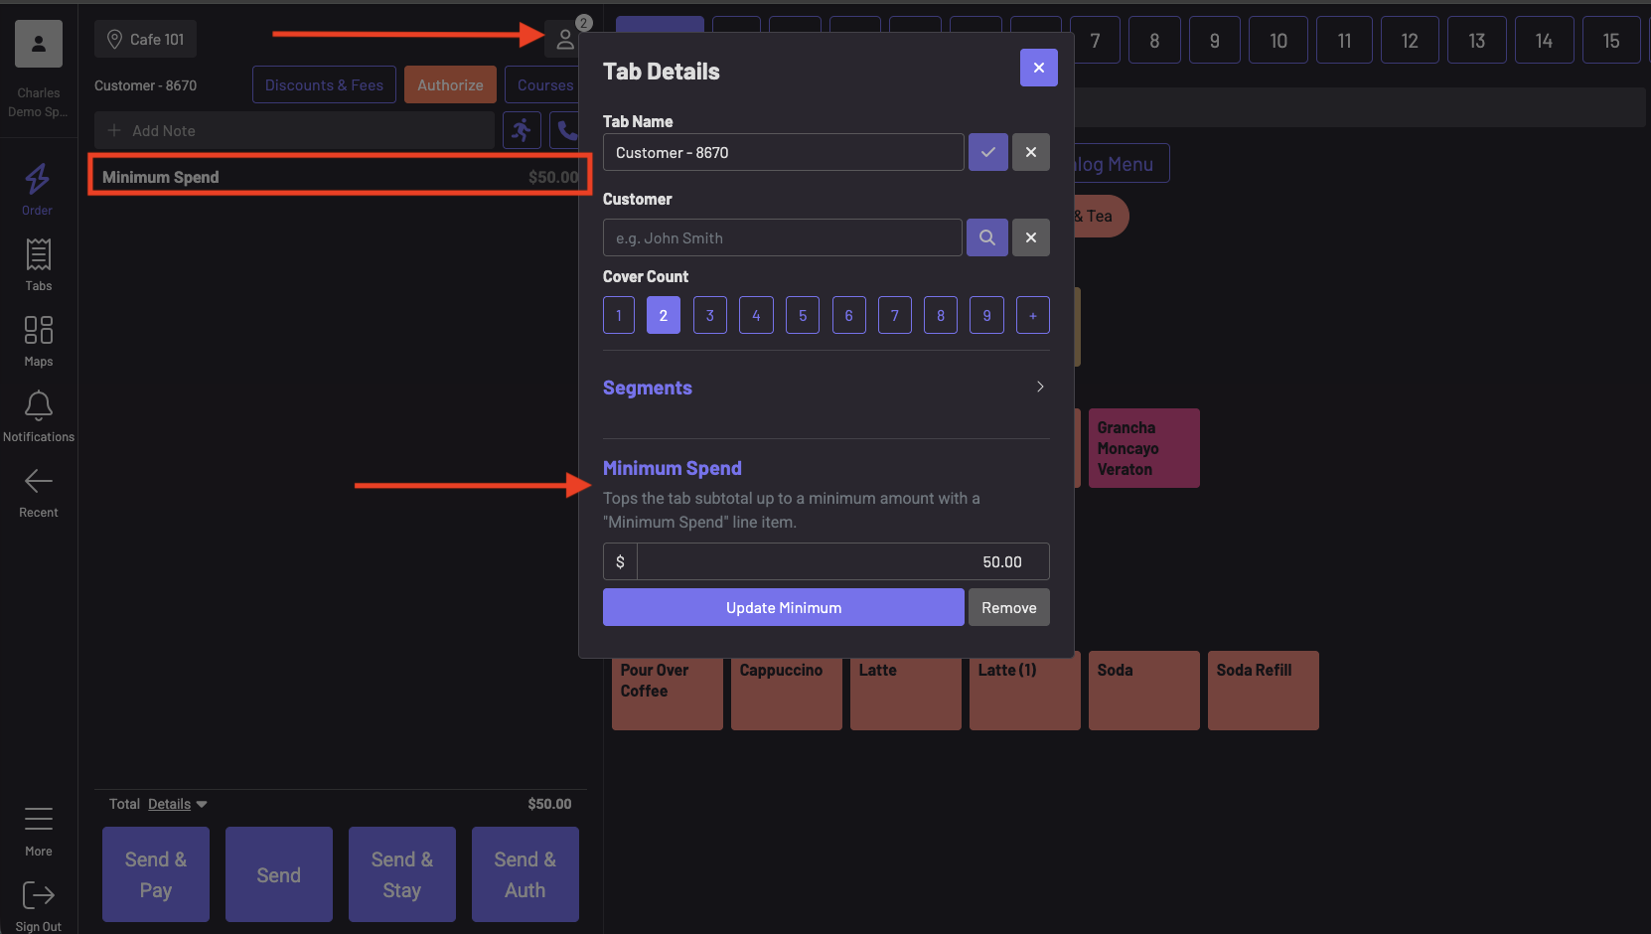Click the running person takeout icon
This screenshot has width=1651, height=934.
point(522,130)
